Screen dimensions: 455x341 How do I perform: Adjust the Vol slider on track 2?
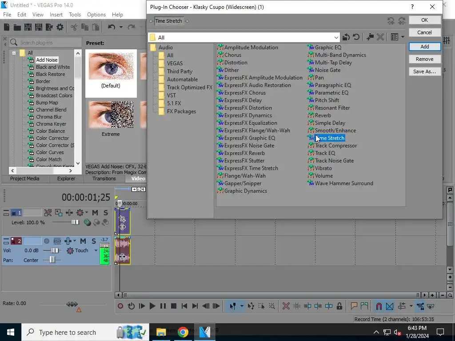(54, 250)
